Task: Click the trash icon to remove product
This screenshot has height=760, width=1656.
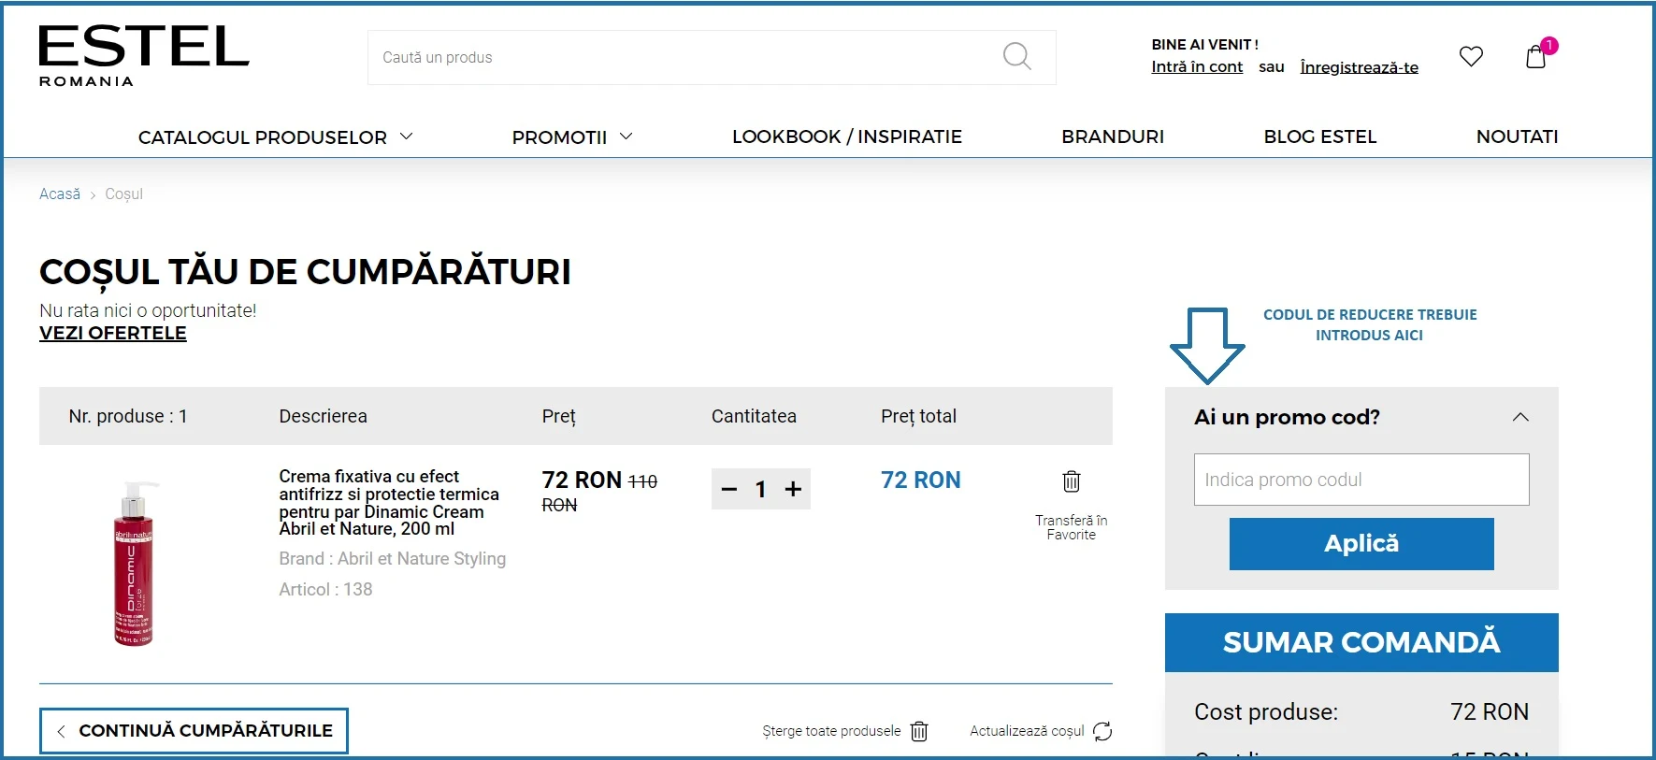Action: 1072,481
